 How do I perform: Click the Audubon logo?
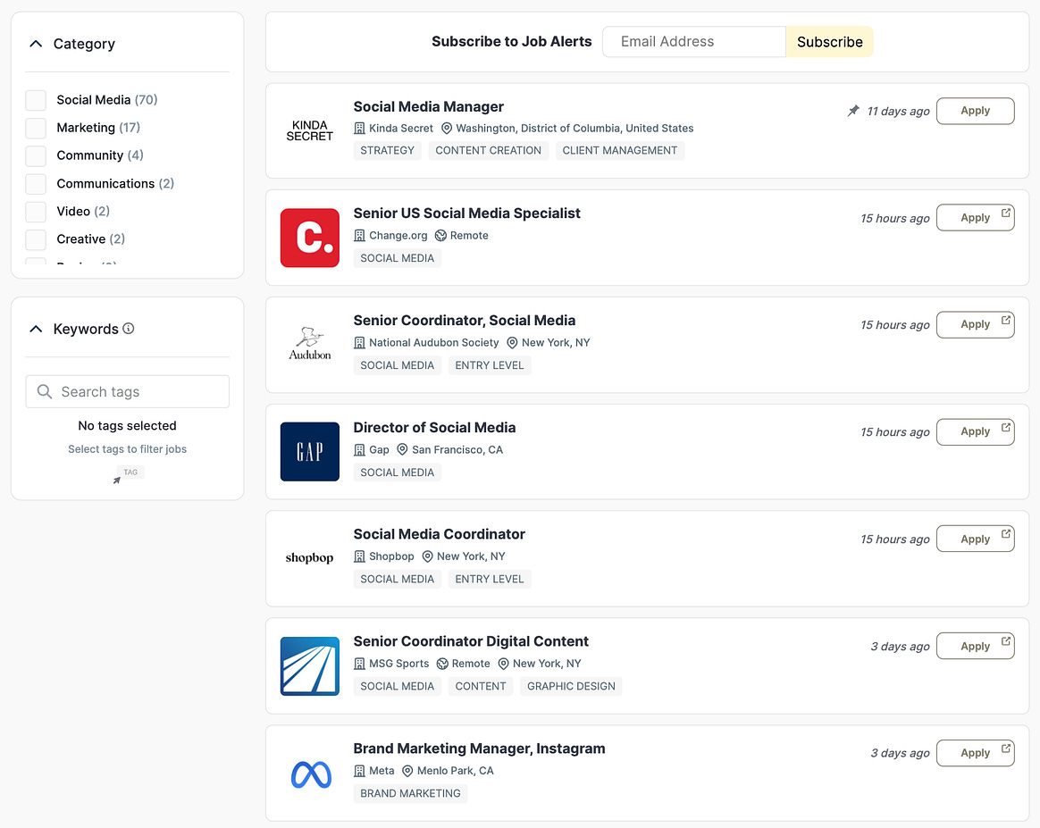click(310, 344)
